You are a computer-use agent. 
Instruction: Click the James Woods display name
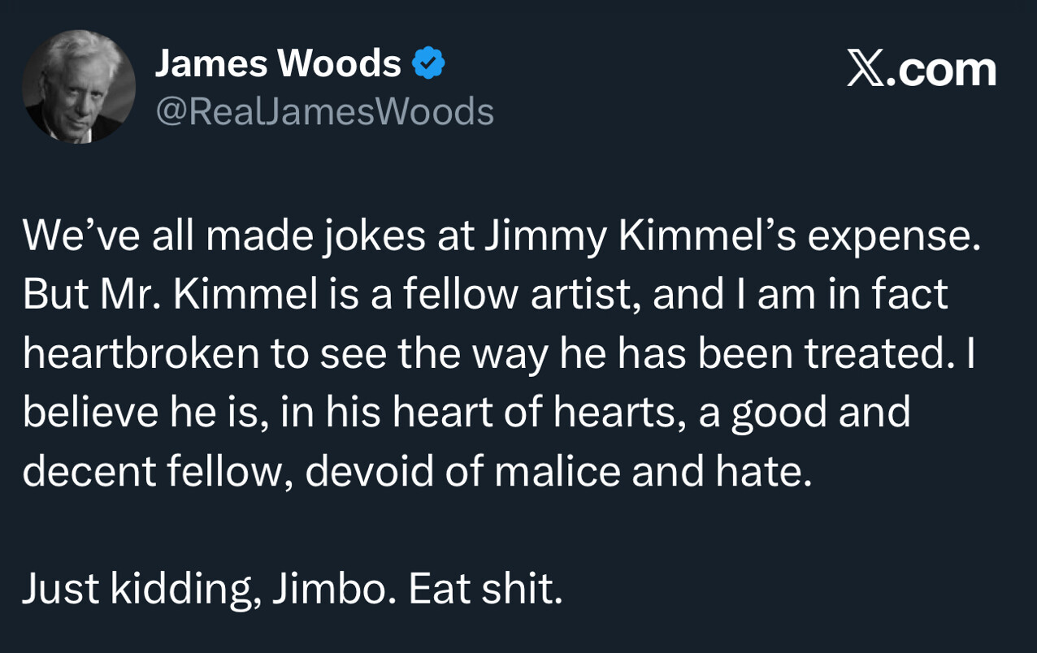tap(278, 63)
